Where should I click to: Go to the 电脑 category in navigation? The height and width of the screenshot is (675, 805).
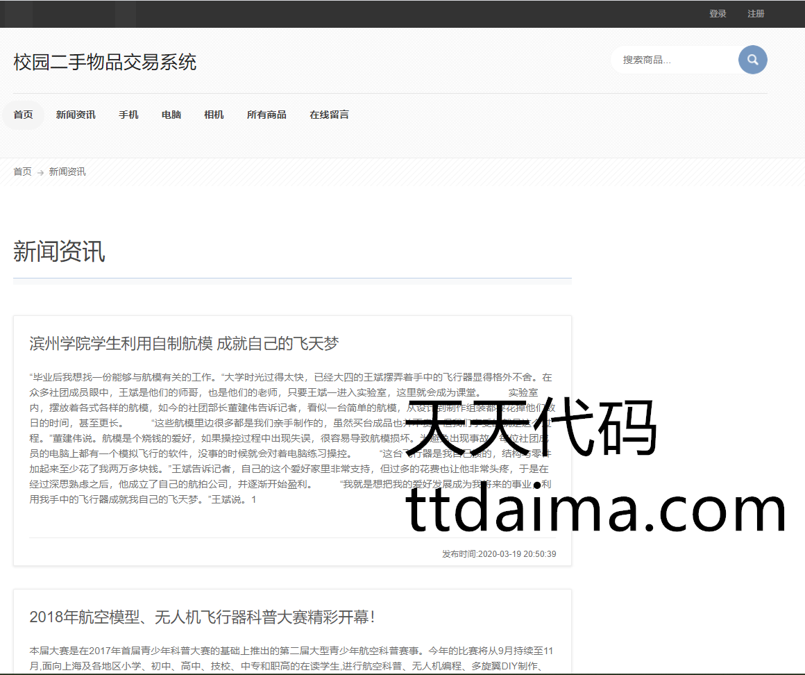(x=171, y=115)
